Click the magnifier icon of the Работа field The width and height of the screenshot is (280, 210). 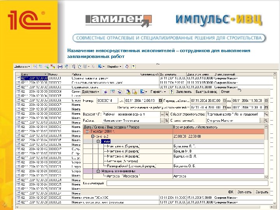click(166, 121)
